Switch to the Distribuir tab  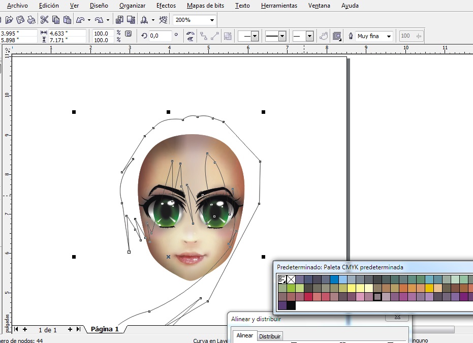(270, 336)
